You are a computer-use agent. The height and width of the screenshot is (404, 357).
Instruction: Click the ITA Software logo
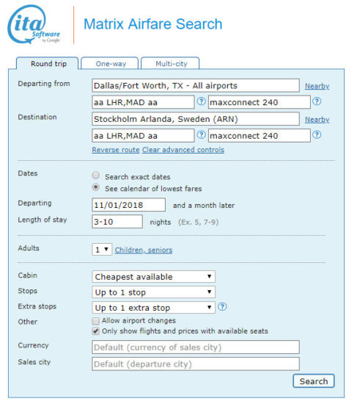pos(34,25)
